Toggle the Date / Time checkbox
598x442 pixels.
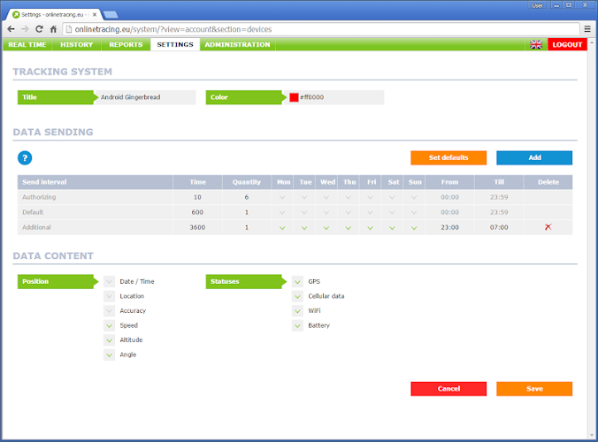(x=110, y=282)
